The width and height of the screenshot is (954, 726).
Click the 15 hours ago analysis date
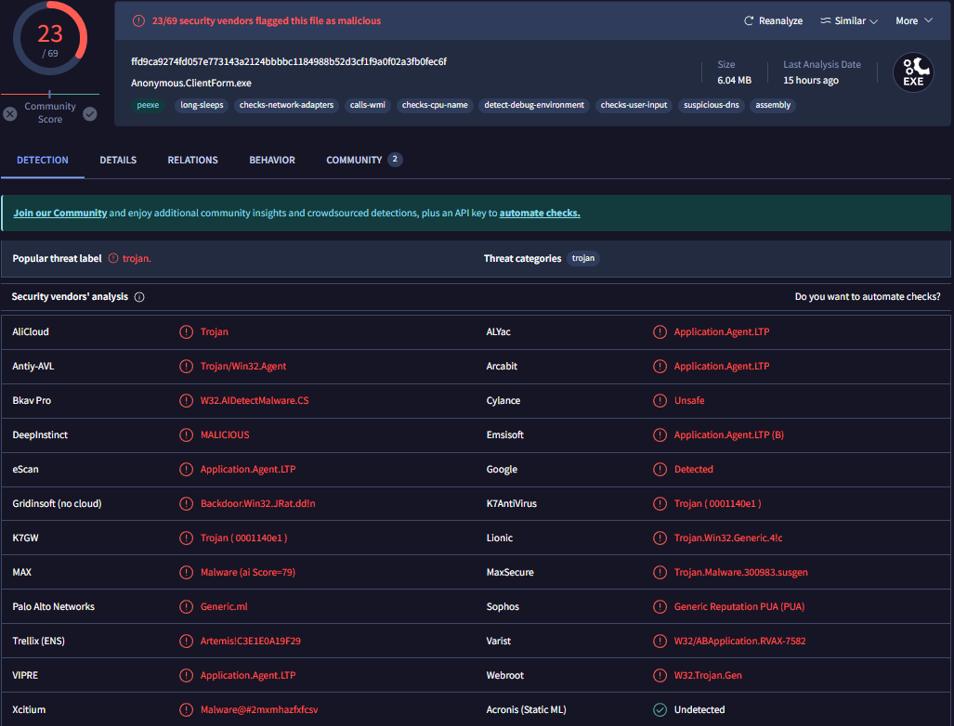[x=810, y=80]
